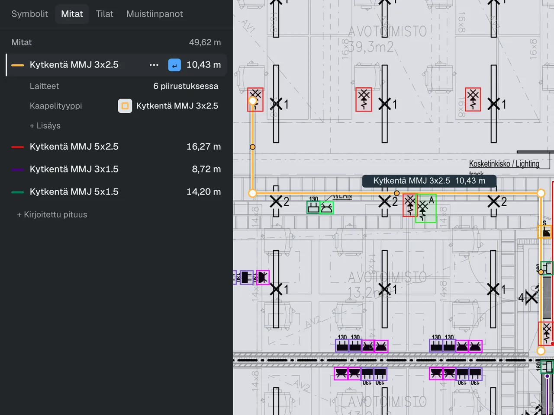This screenshot has height=415, width=554.
Task: Open the Tilat tab
Action: [x=104, y=14]
